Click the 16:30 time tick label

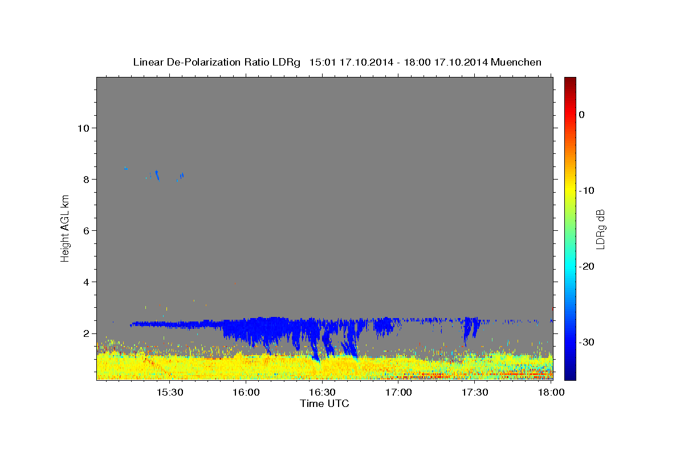[322, 392]
